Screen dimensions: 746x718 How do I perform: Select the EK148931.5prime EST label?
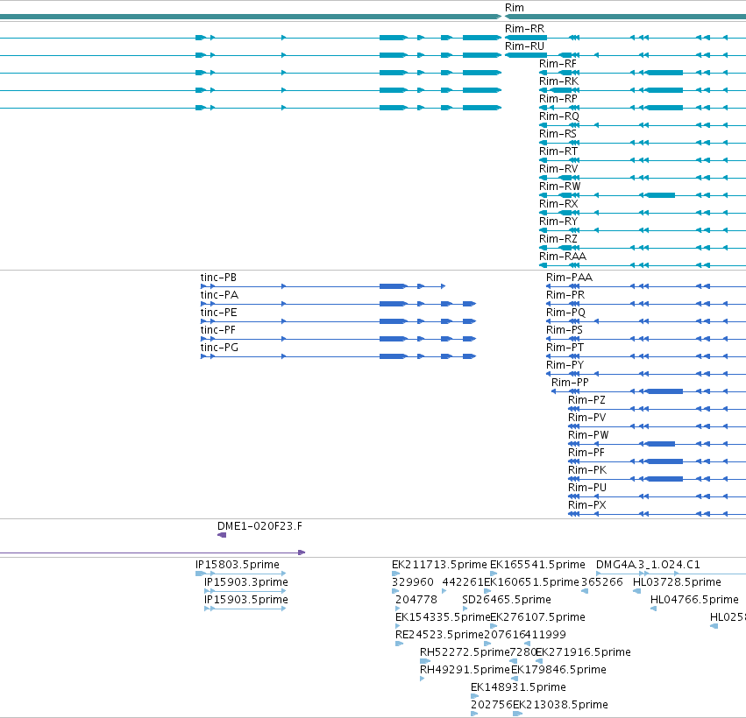518,687
